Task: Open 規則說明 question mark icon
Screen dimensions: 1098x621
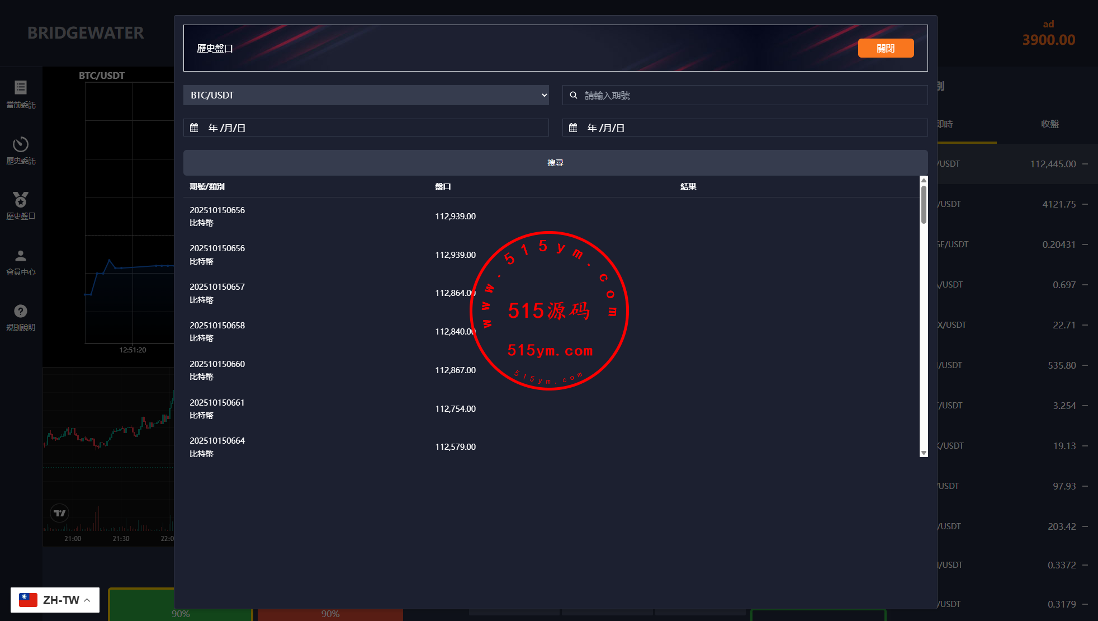Action: coord(21,311)
